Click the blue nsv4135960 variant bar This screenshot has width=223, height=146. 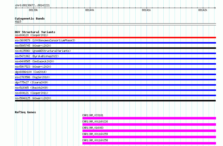pos(115,53)
